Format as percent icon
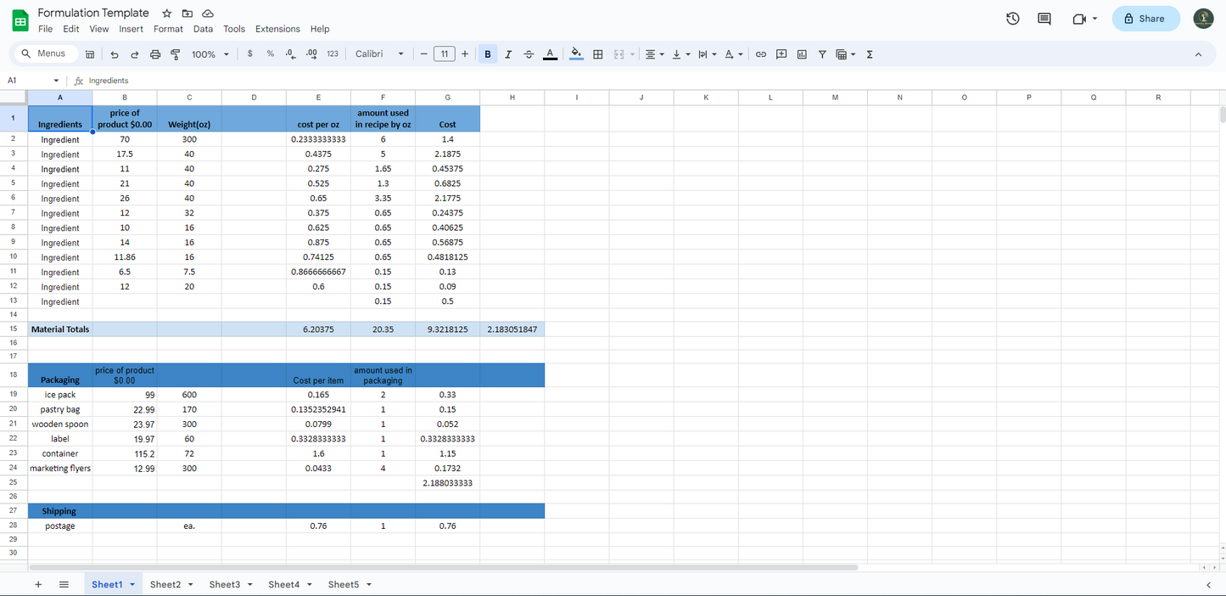The height and width of the screenshot is (596, 1226). [270, 53]
